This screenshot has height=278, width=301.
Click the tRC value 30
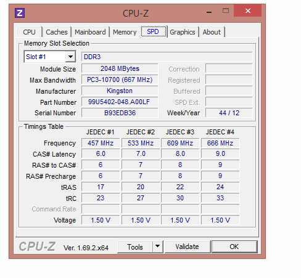pyautogui.click(x=180, y=198)
